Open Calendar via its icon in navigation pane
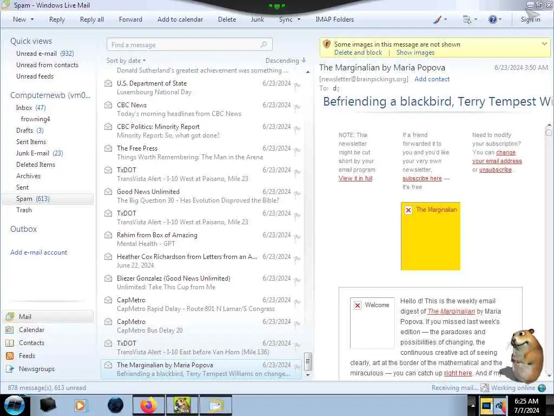This screenshot has height=416, width=554. (10, 330)
